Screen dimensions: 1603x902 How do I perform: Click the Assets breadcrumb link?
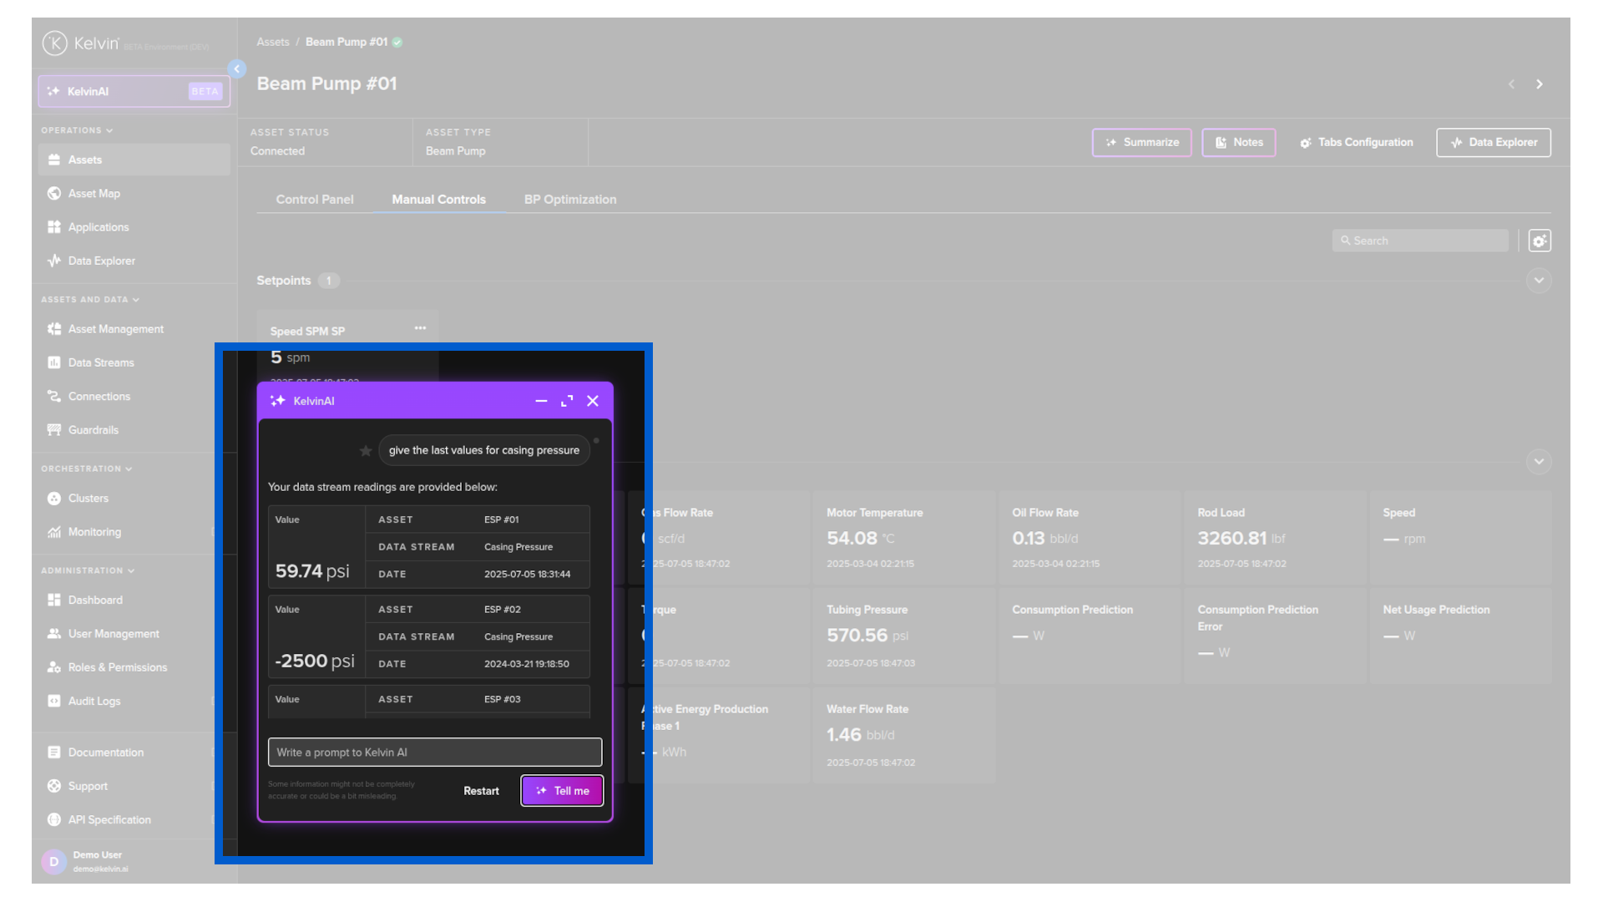pos(273,42)
